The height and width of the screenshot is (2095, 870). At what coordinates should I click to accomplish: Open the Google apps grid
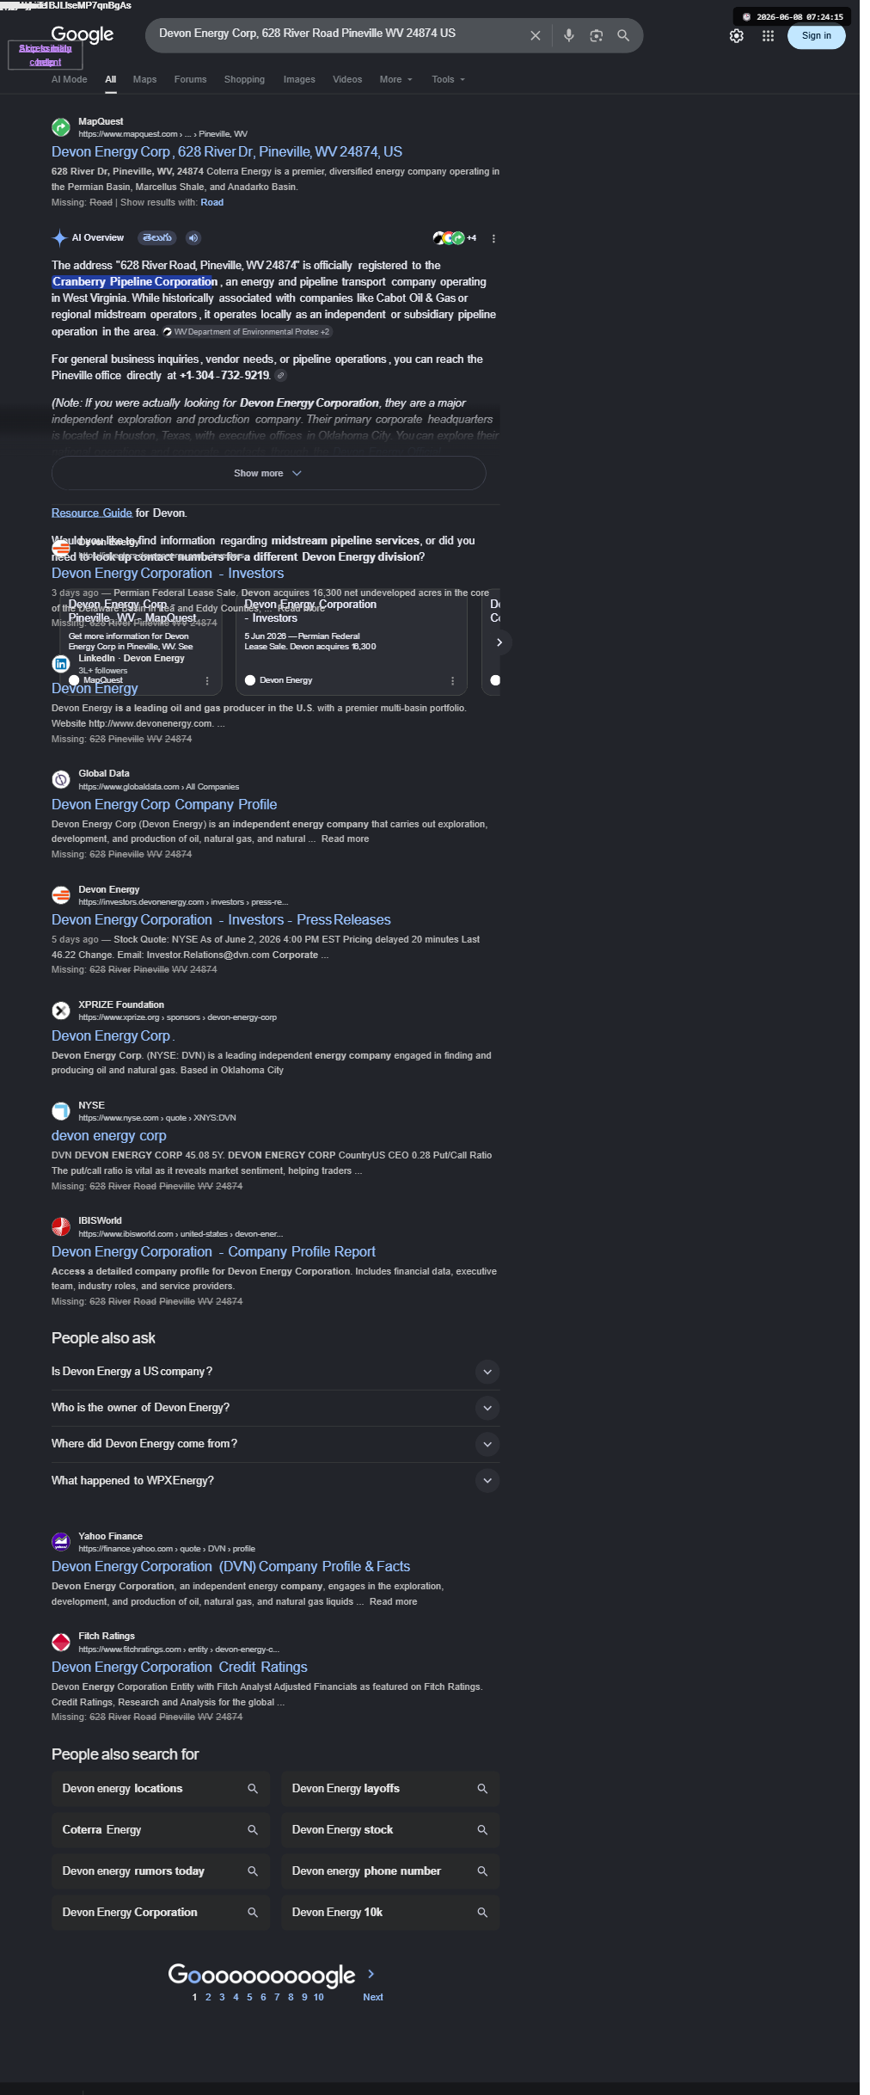(768, 36)
